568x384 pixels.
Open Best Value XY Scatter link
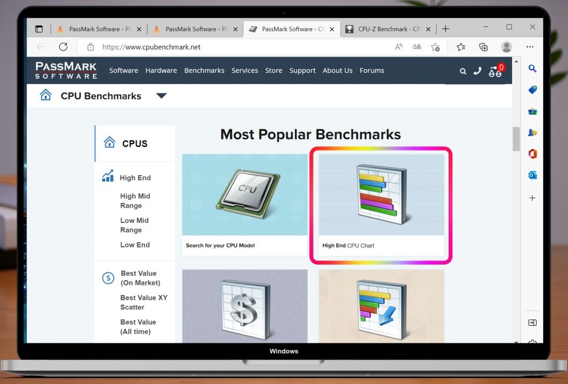(x=144, y=302)
